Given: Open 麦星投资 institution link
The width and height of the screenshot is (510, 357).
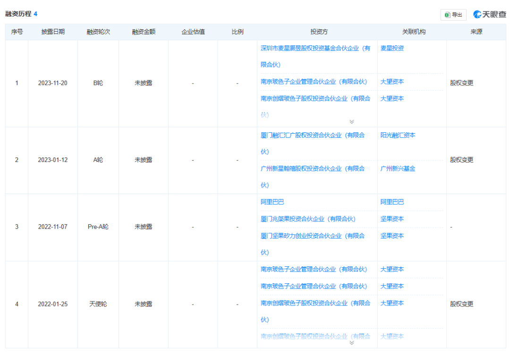Looking at the screenshot, I should (x=392, y=48).
